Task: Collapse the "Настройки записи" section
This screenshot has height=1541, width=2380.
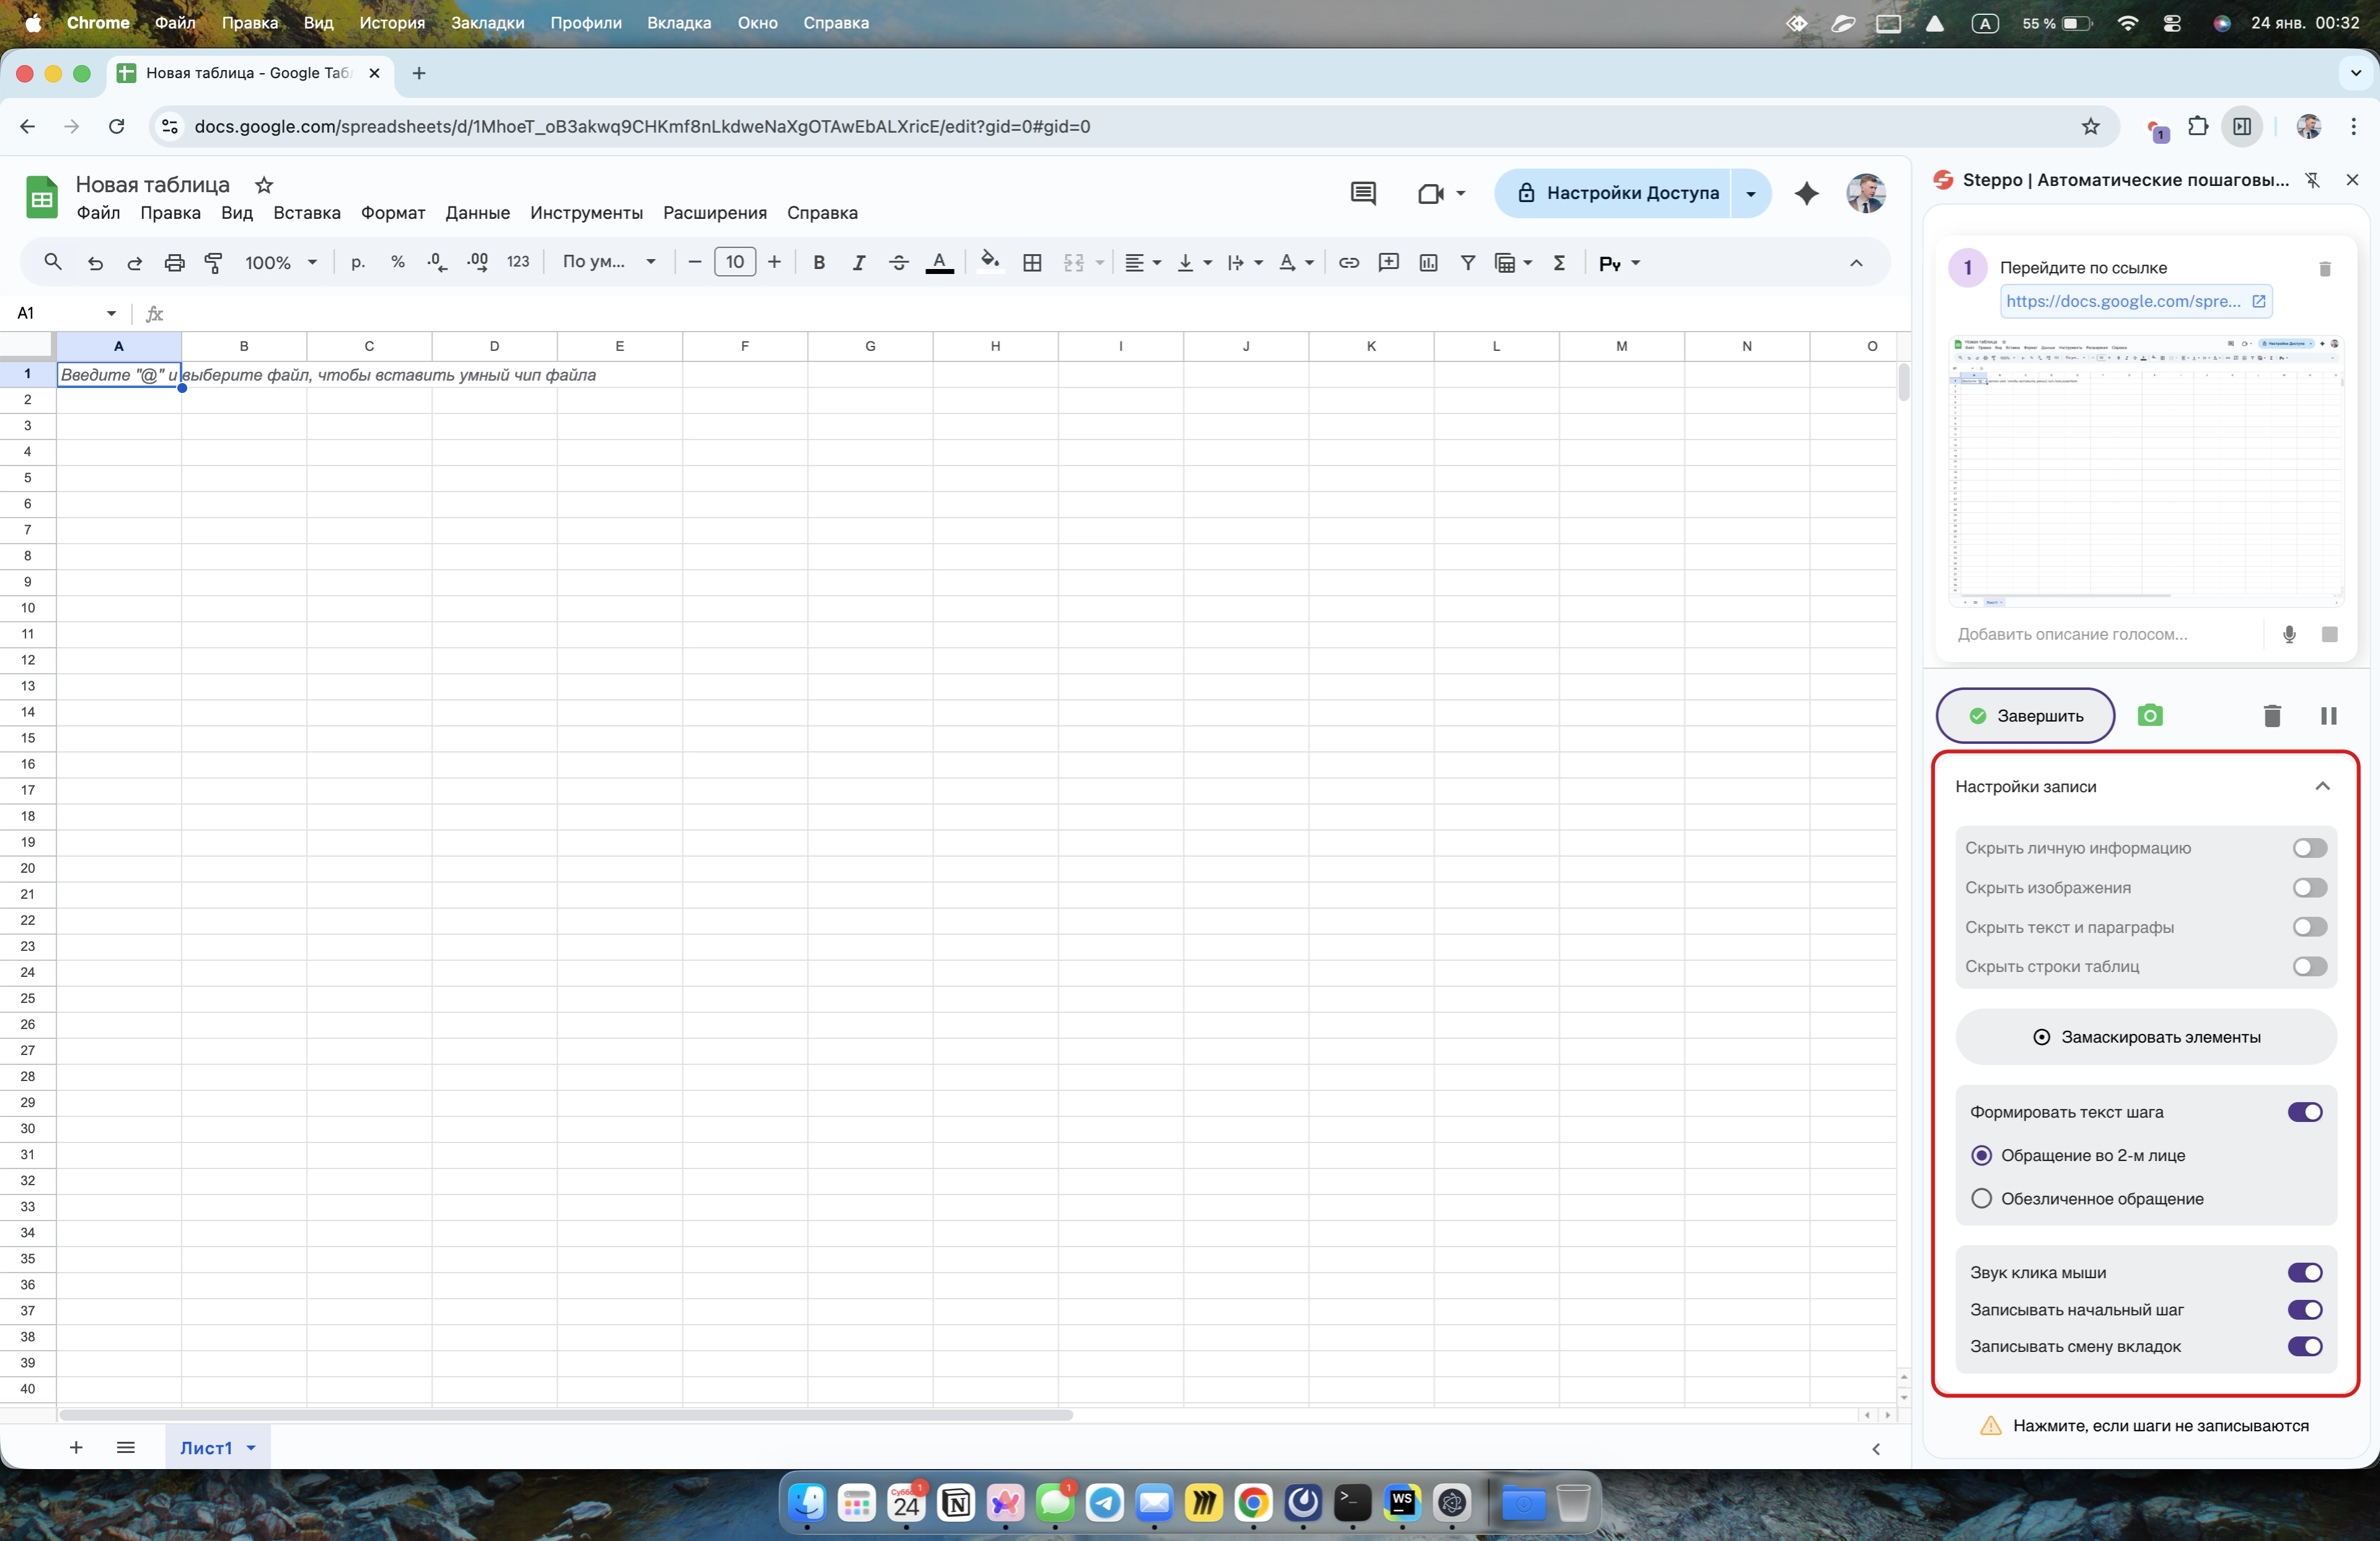Action: click(2322, 786)
